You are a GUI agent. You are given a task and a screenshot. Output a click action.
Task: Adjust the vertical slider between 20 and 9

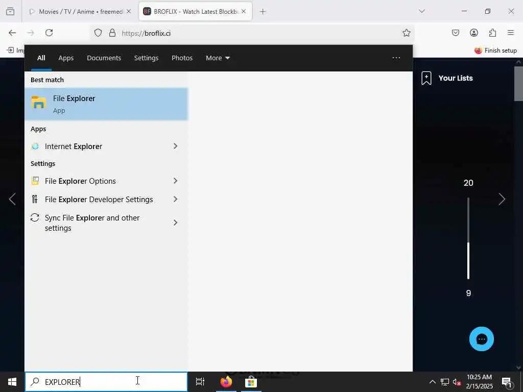(468, 238)
